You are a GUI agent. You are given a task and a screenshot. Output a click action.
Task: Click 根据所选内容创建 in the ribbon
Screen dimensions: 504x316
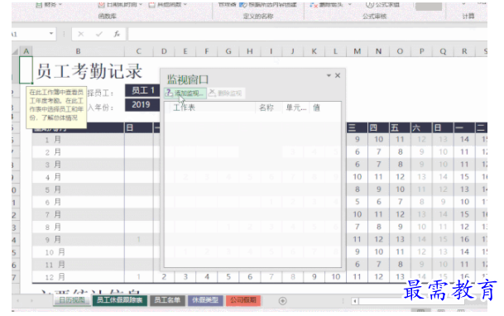268,5
